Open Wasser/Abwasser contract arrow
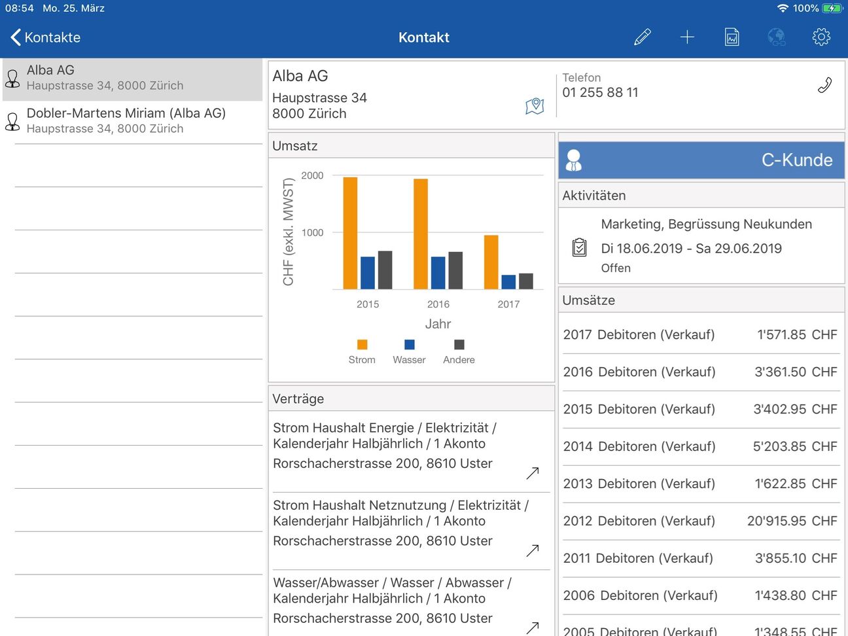 point(533,627)
